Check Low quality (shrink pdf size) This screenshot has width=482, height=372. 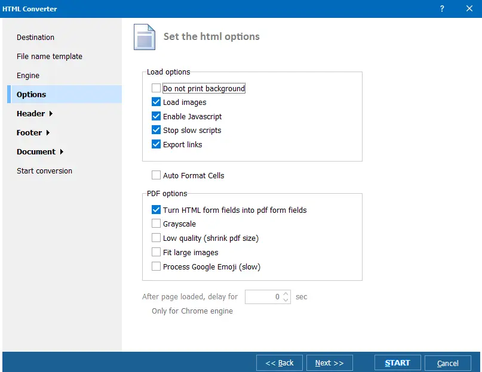coord(156,238)
